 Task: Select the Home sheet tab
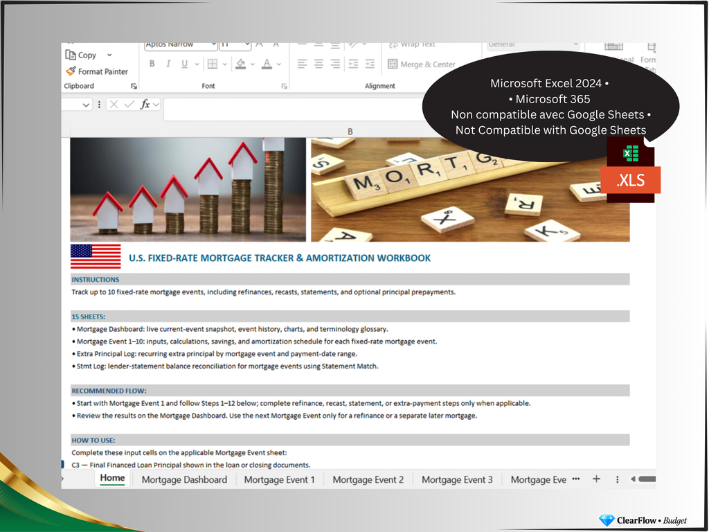tap(113, 478)
